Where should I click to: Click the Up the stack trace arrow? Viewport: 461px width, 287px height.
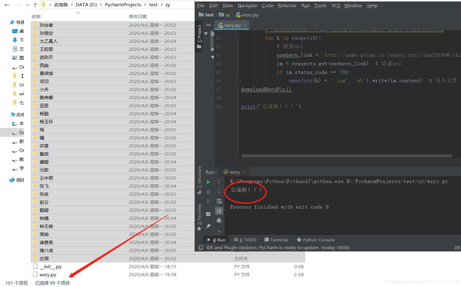(x=219, y=182)
